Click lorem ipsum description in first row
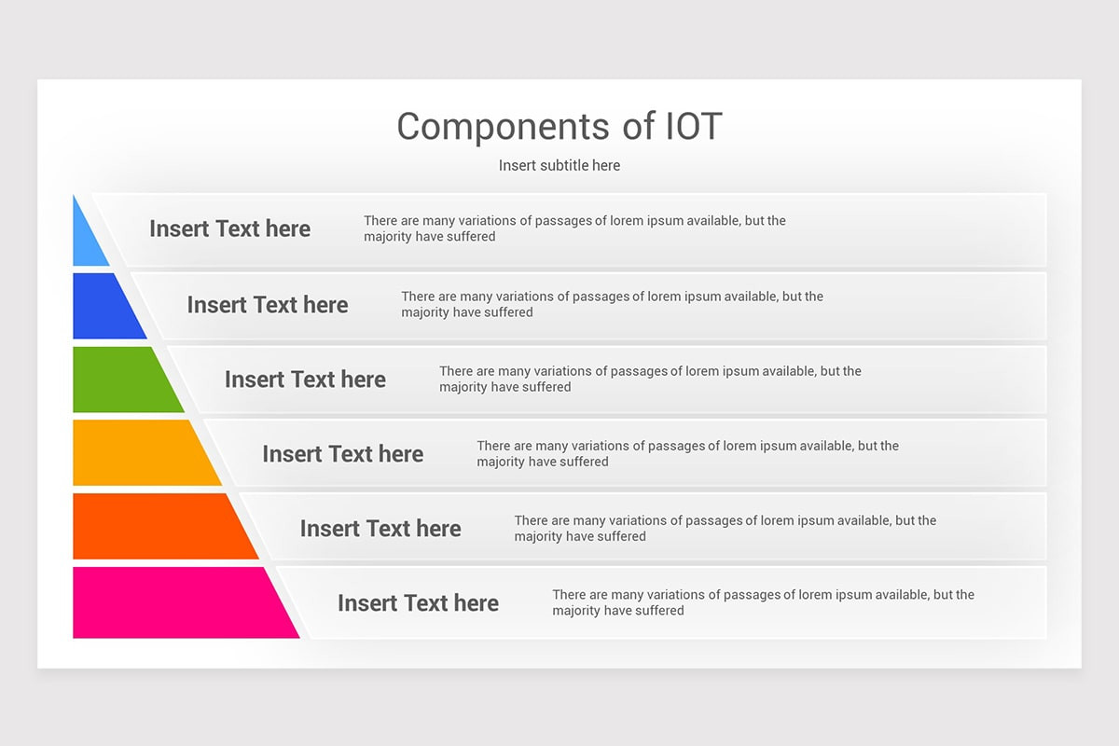Screen dimensions: 1119x746 574,228
